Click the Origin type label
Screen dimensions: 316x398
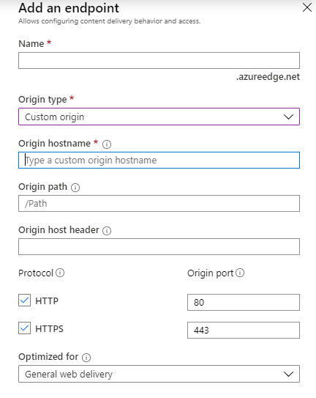click(42, 99)
